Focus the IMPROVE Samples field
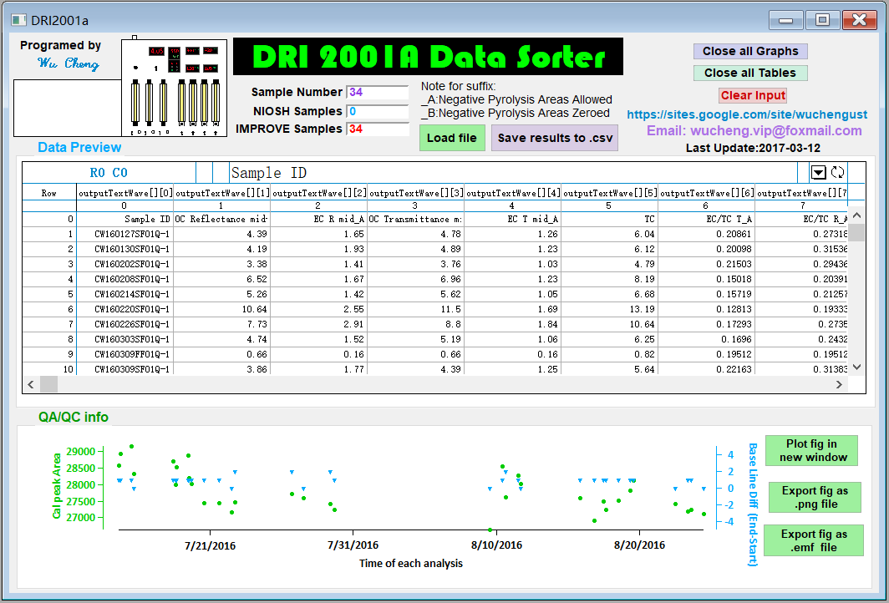889x603 pixels. click(378, 129)
